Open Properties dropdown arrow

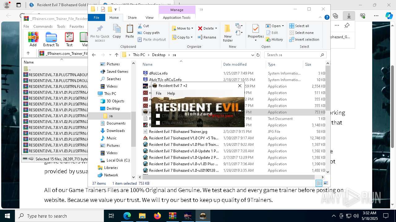coord(256,40)
